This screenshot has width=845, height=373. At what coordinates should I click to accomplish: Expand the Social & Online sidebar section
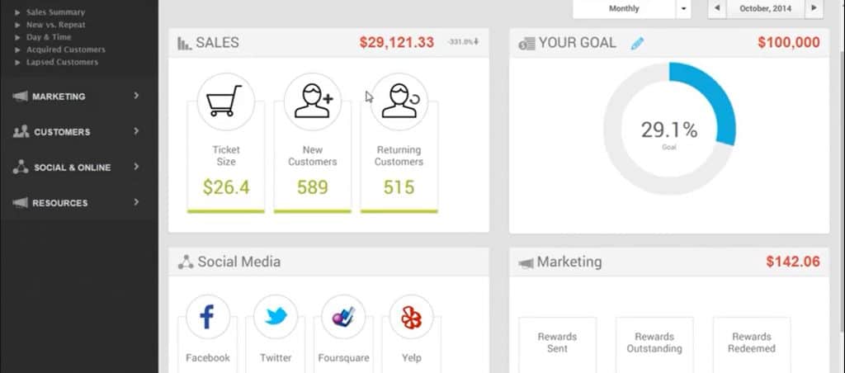(x=75, y=167)
